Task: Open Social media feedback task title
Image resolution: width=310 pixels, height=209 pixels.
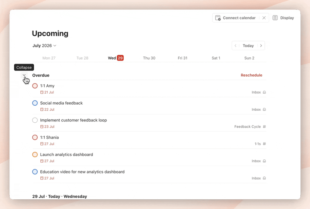Action: coord(61,103)
